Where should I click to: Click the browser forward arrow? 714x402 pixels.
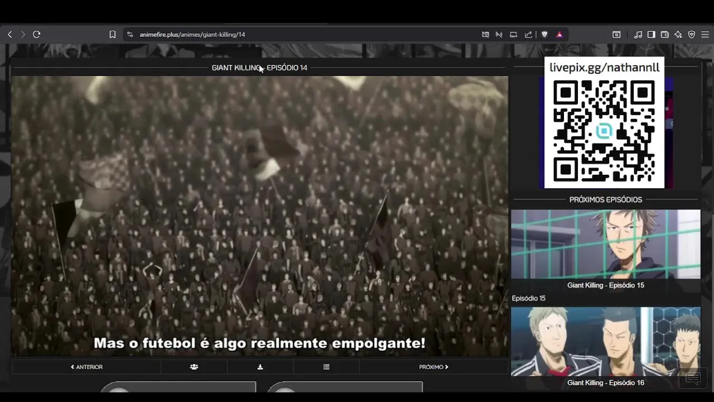pos(23,35)
